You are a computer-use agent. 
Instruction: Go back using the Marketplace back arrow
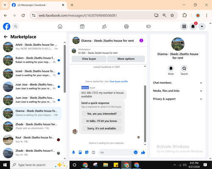pyautogui.click(x=6, y=37)
